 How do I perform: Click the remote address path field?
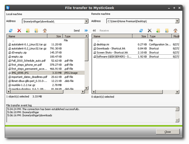(x=141, y=21)
